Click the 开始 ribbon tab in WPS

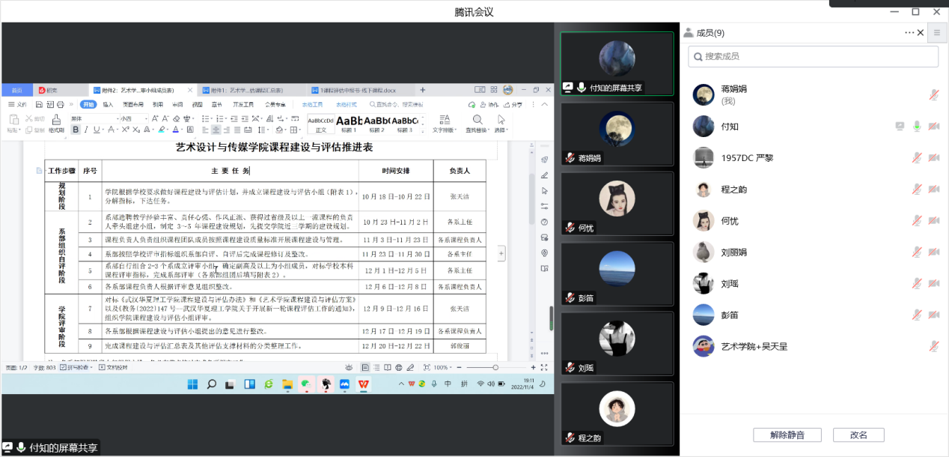tap(89, 105)
